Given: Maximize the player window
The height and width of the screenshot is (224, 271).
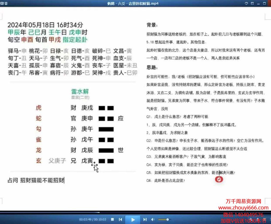Looking at the screenshot, I should [264, 3].
